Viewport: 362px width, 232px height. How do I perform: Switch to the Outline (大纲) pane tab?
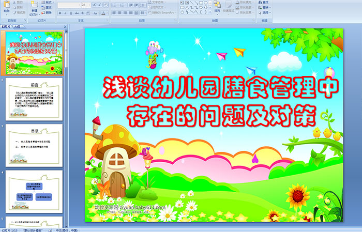click(17, 27)
